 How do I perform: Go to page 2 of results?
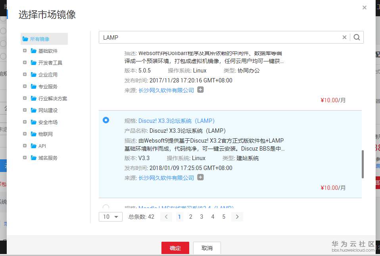point(190,217)
